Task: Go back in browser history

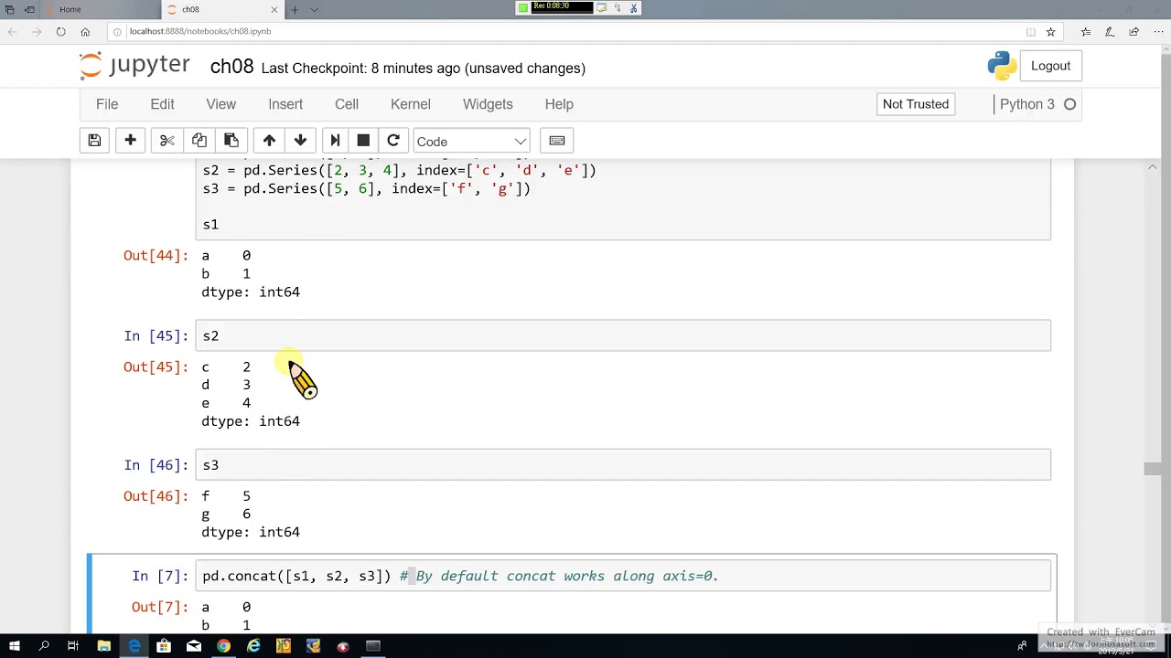Action: [x=12, y=31]
